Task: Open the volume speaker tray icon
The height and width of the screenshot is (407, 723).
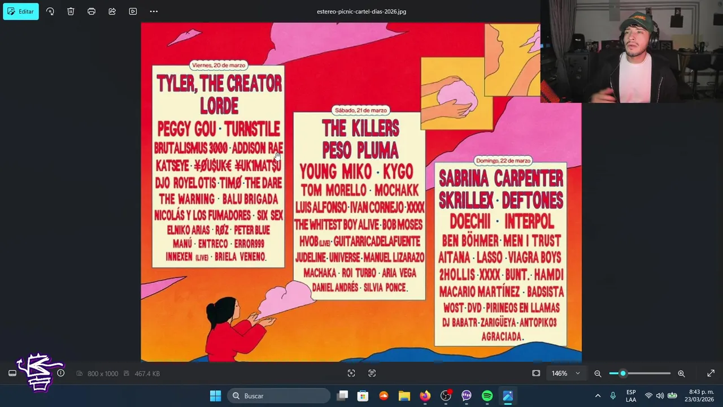Action: point(660,396)
